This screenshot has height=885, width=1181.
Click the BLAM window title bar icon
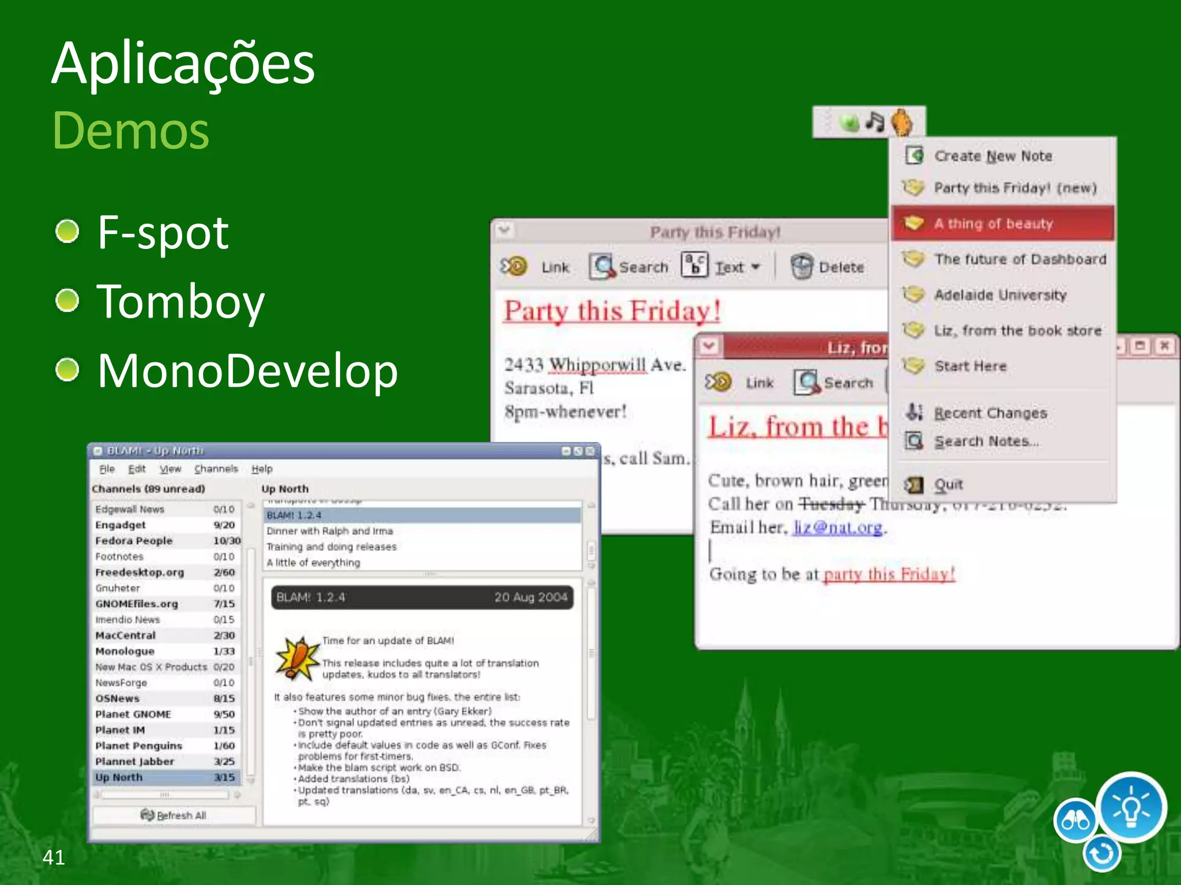98,451
